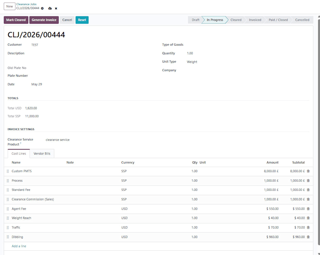The width and height of the screenshot is (320, 255).
Task: Discard changes with the X icon
Action: 56,8
